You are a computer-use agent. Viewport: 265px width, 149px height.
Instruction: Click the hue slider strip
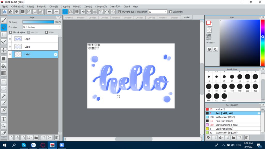(x=262, y=43)
